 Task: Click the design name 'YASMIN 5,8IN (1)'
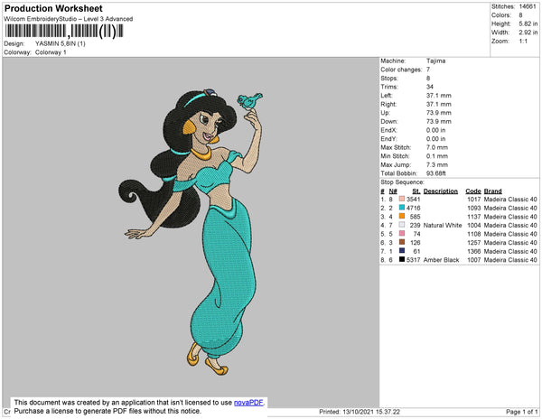[x=61, y=43]
